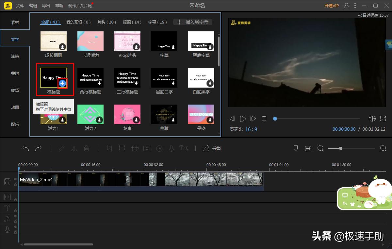
Task: Open the 文件 menu
Action: click(20, 6)
